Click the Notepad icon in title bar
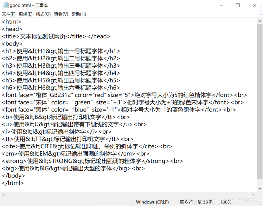Viewport: 263px width, 206px height. (5, 5)
